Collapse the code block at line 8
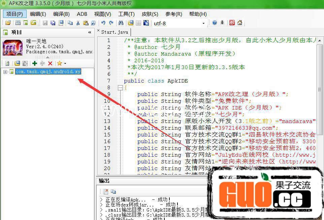Image resolution: width=324 pixels, height=220 pixels. pyautogui.click(x=120, y=88)
